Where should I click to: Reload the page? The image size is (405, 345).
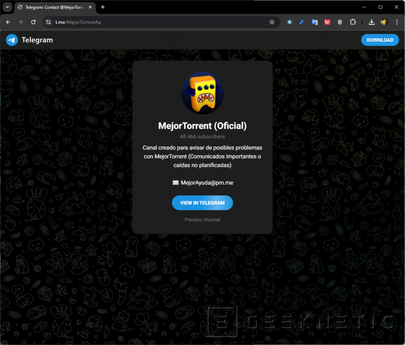[x=33, y=22]
